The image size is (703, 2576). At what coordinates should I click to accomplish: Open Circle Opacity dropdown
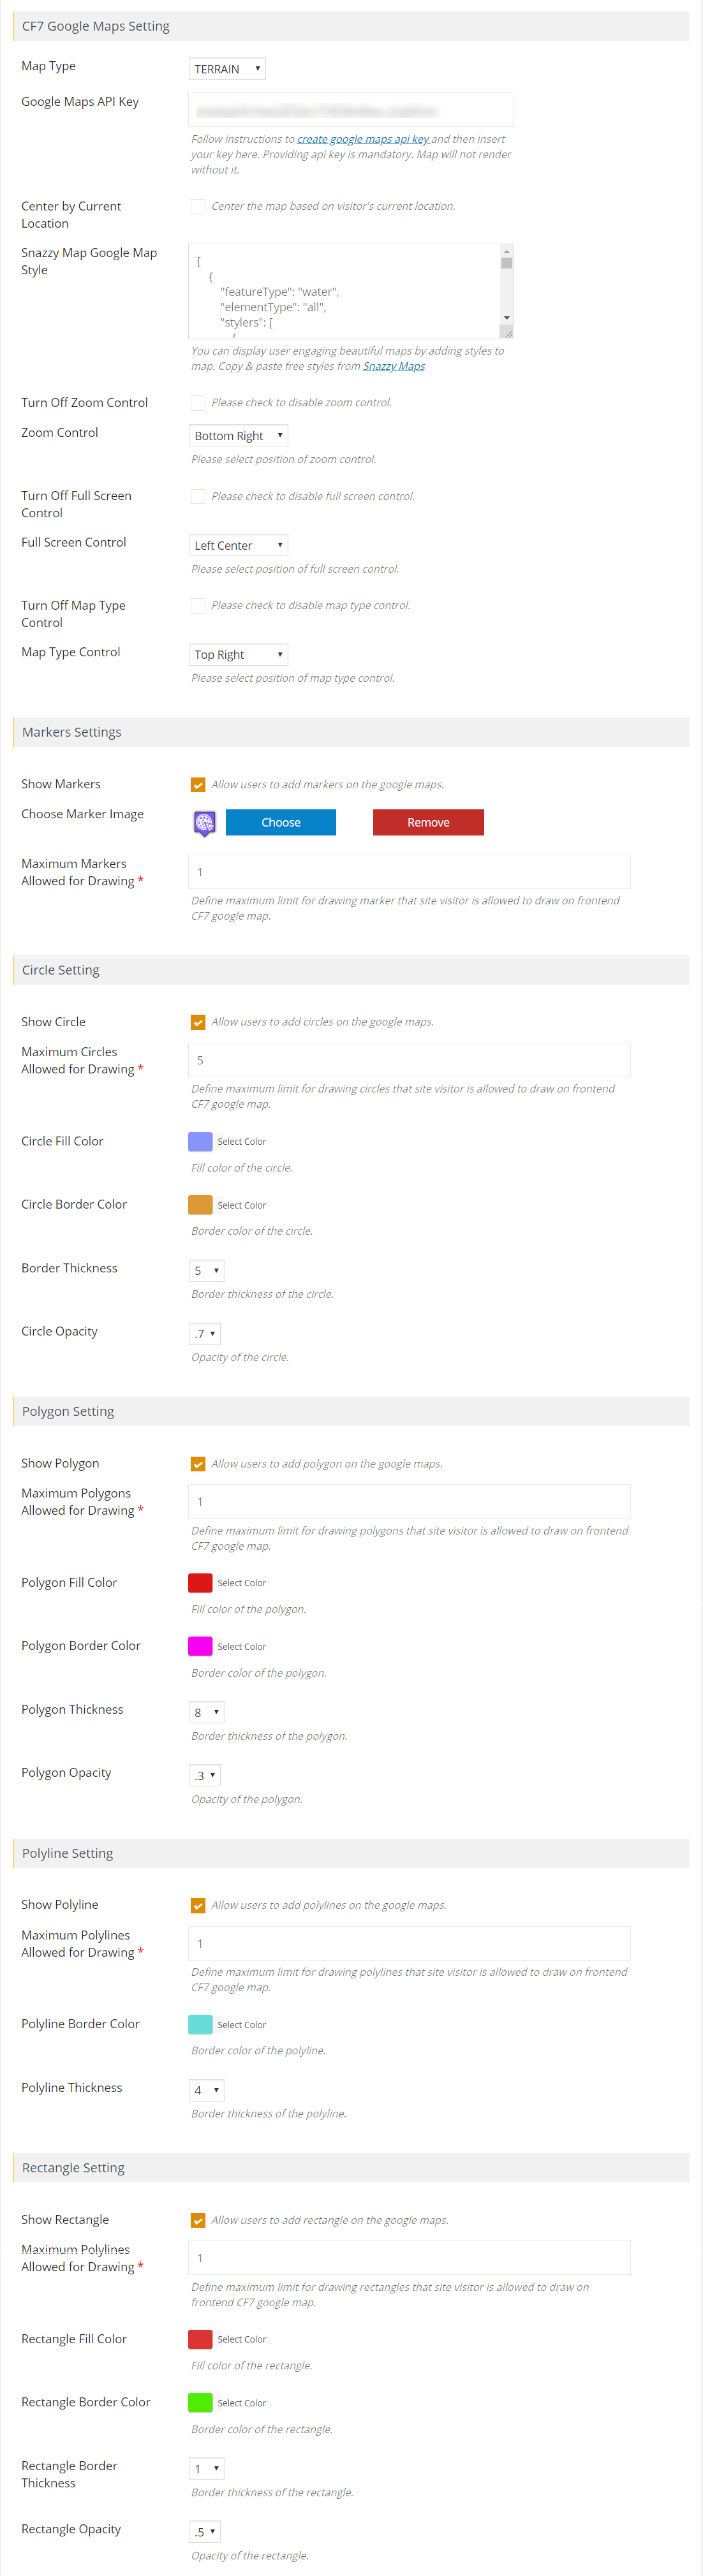pyautogui.click(x=204, y=1334)
